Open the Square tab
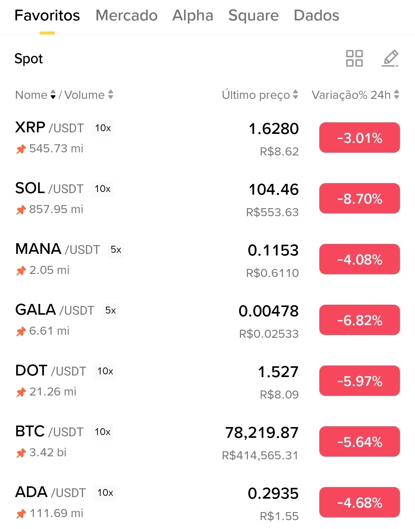The height and width of the screenshot is (529, 415). (254, 15)
